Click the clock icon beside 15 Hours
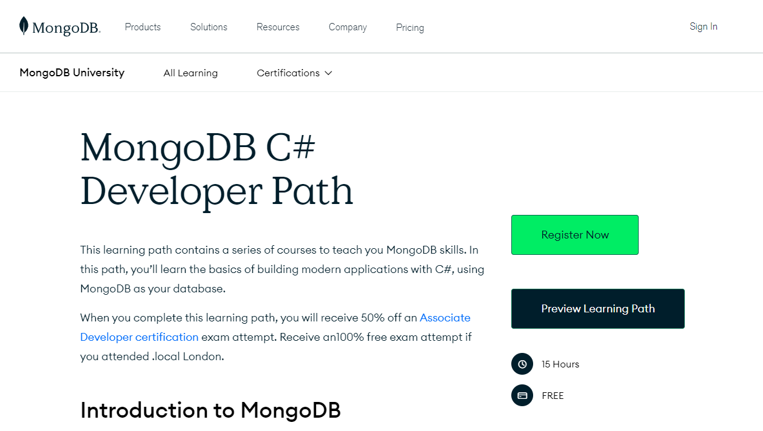This screenshot has height=431, width=763. click(x=522, y=364)
